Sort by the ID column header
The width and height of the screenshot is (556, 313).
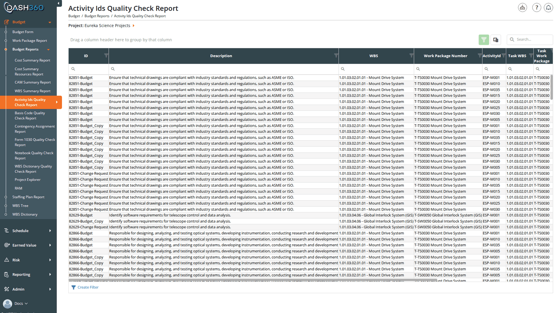[86, 56]
